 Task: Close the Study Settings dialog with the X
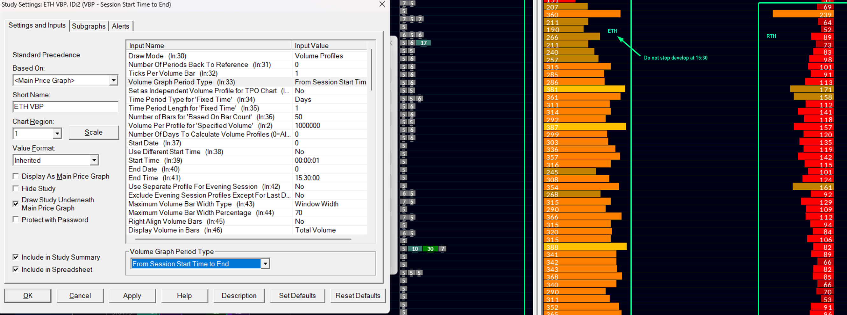coord(382,4)
